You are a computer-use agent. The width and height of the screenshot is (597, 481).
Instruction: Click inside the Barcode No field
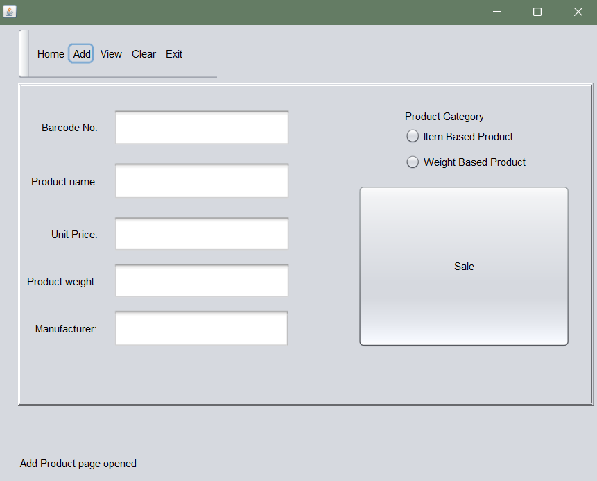point(201,127)
